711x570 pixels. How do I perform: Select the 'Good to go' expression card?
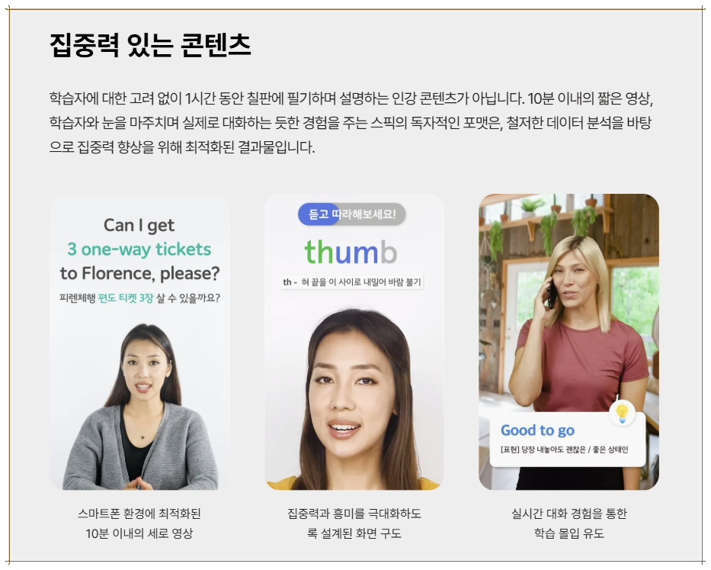click(567, 439)
